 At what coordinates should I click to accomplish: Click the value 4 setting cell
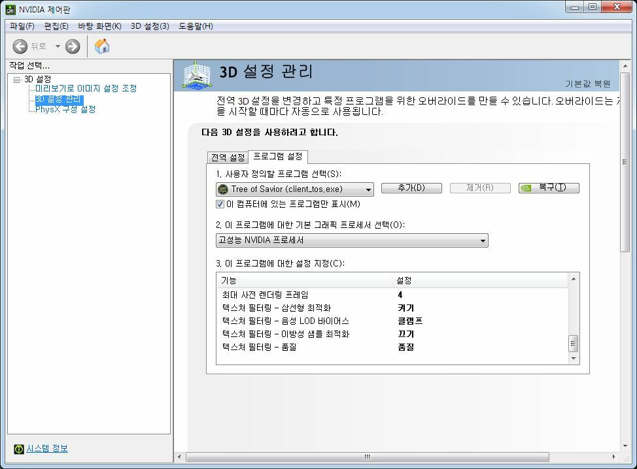pyautogui.click(x=400, y=295)
